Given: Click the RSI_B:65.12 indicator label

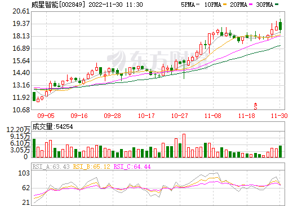Looking at the screenshot, I should 91,166.
